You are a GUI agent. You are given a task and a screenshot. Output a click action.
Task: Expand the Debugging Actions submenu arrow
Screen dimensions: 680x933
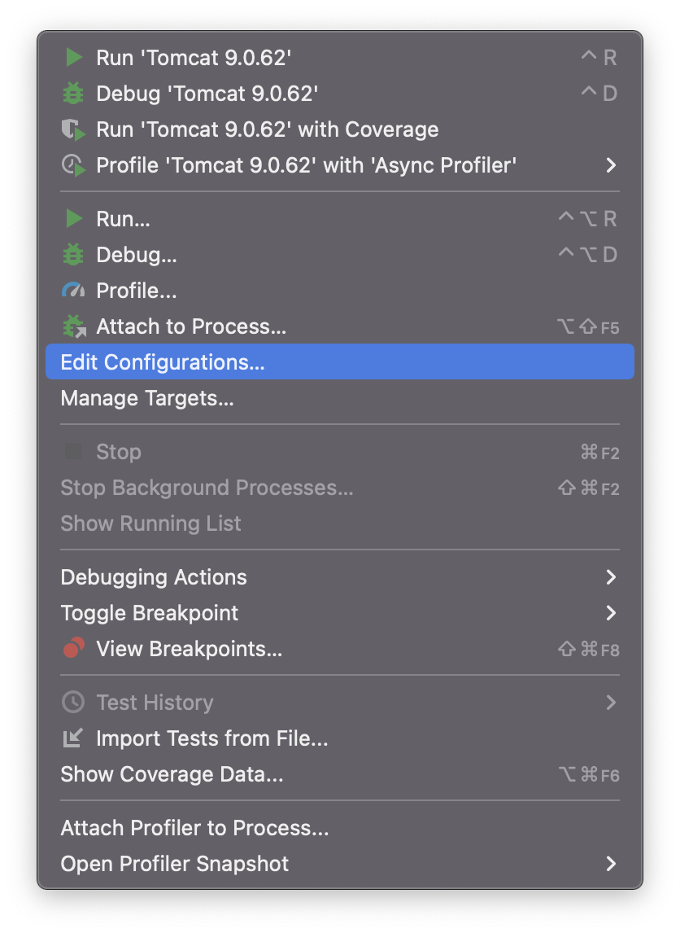(x=610, y=577)
